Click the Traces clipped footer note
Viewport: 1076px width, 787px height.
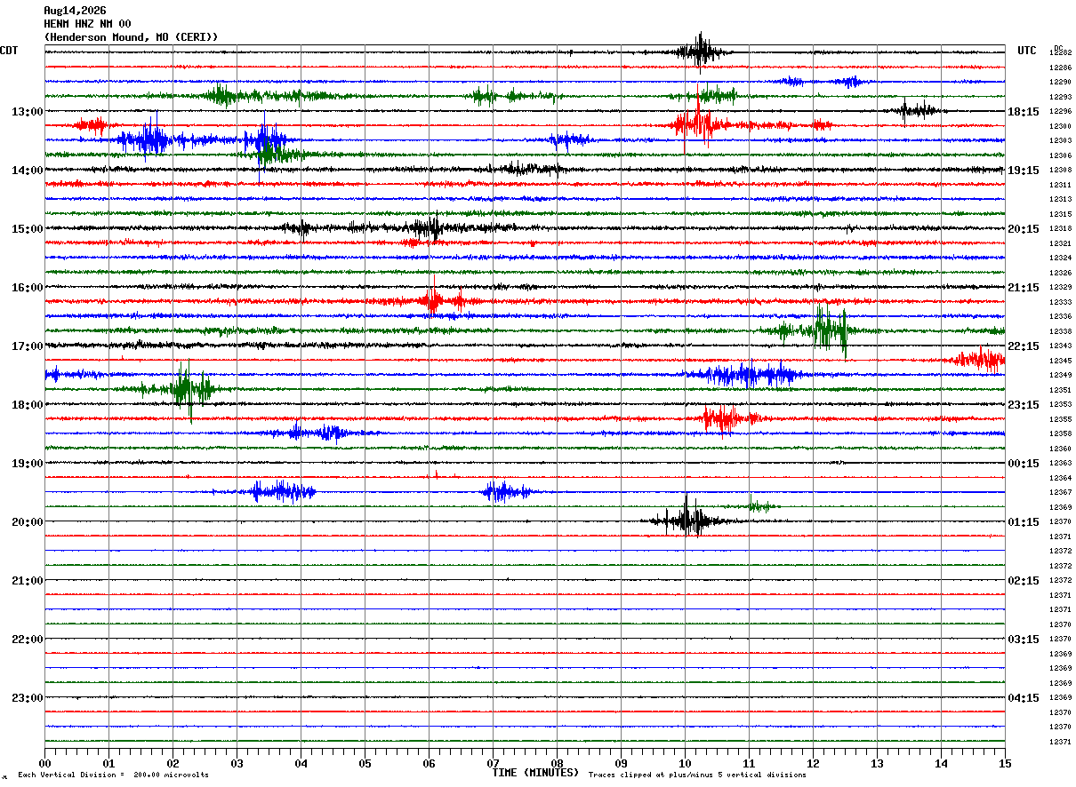[x=697, y=775]
